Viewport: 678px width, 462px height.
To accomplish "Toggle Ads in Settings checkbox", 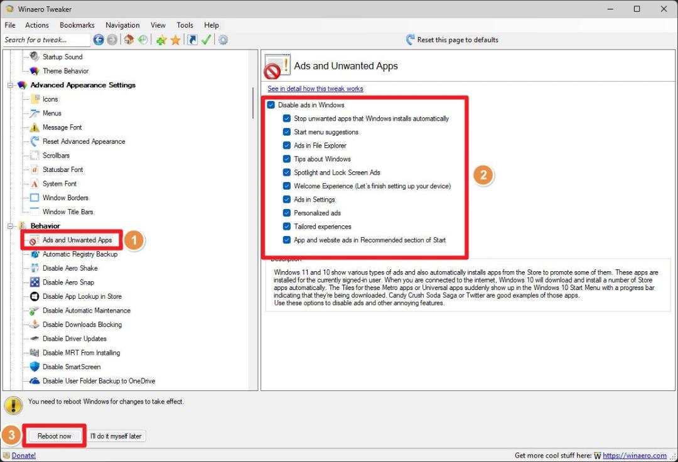I will coord(287,199).
